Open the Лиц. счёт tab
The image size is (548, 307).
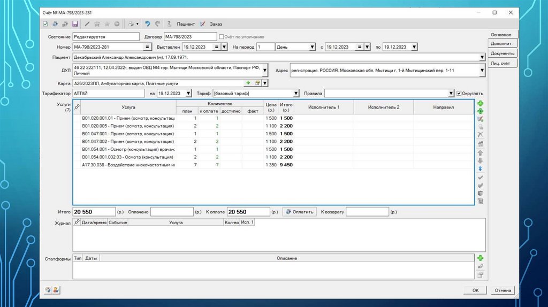click(x=503, y=63)
